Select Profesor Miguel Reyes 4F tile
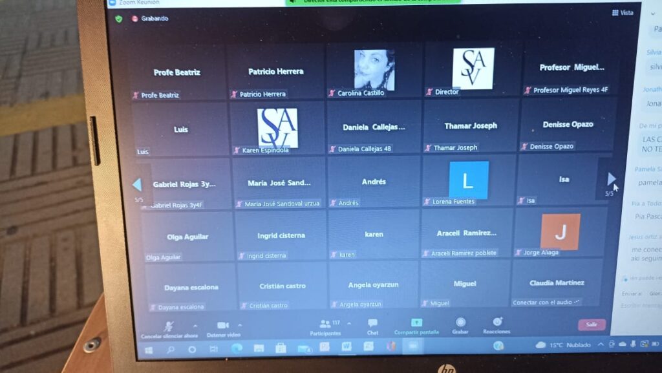Image resolution: width=662 pixels, height=373 pixels. click(571, 67)
